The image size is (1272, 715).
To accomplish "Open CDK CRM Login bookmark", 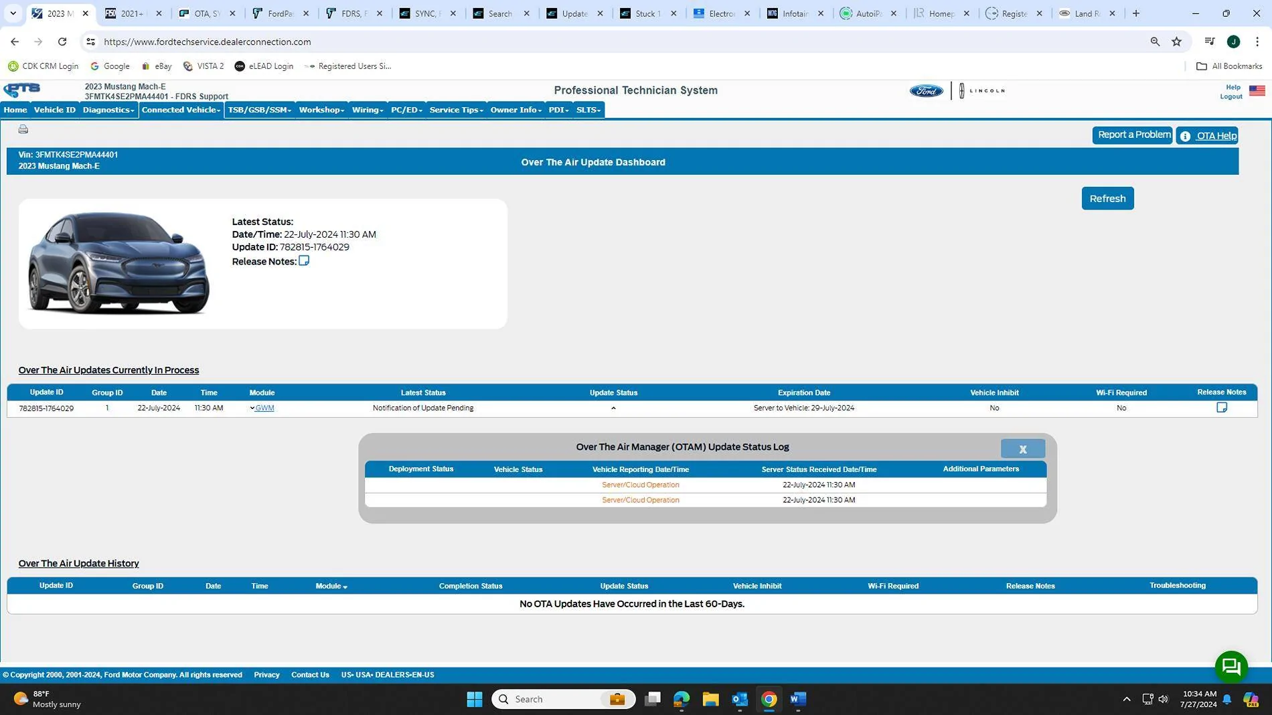I will [x=44, y=66].
